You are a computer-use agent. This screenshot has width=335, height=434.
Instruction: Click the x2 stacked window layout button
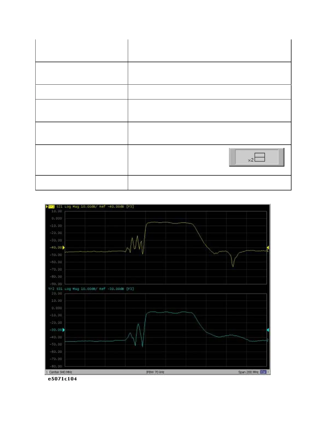(x=257, y=157)
